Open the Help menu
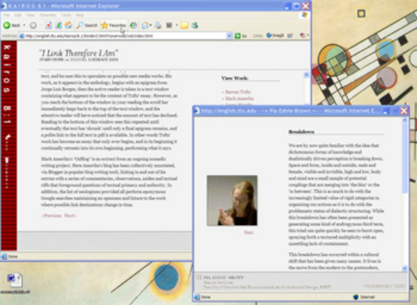The width and height of the screenshot is (417, 305). [79, 15]
